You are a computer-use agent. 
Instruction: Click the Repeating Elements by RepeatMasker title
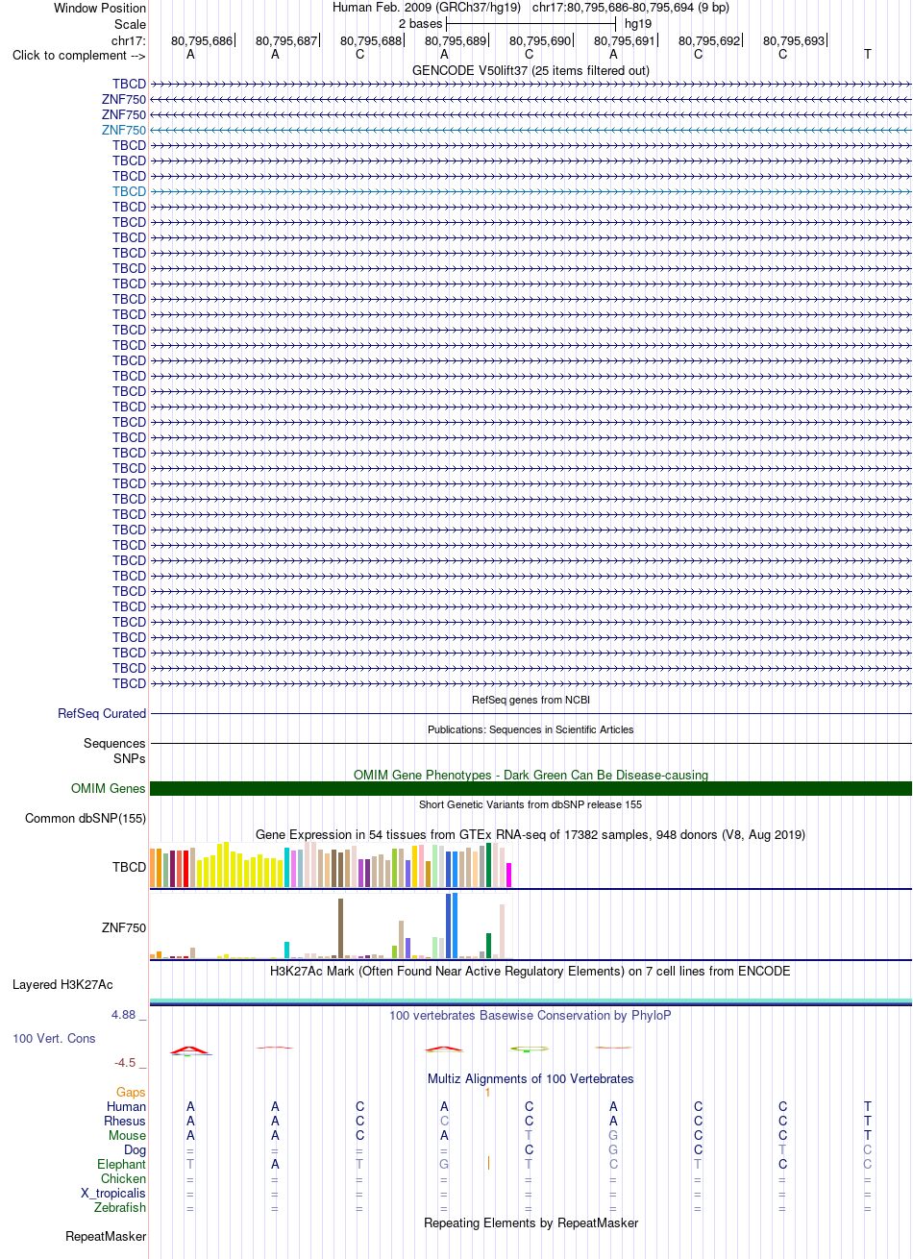click(x=531, y=1223)
